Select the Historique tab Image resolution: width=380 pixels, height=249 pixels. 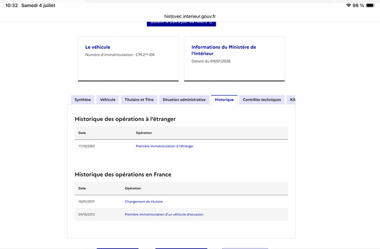point(224,100)
